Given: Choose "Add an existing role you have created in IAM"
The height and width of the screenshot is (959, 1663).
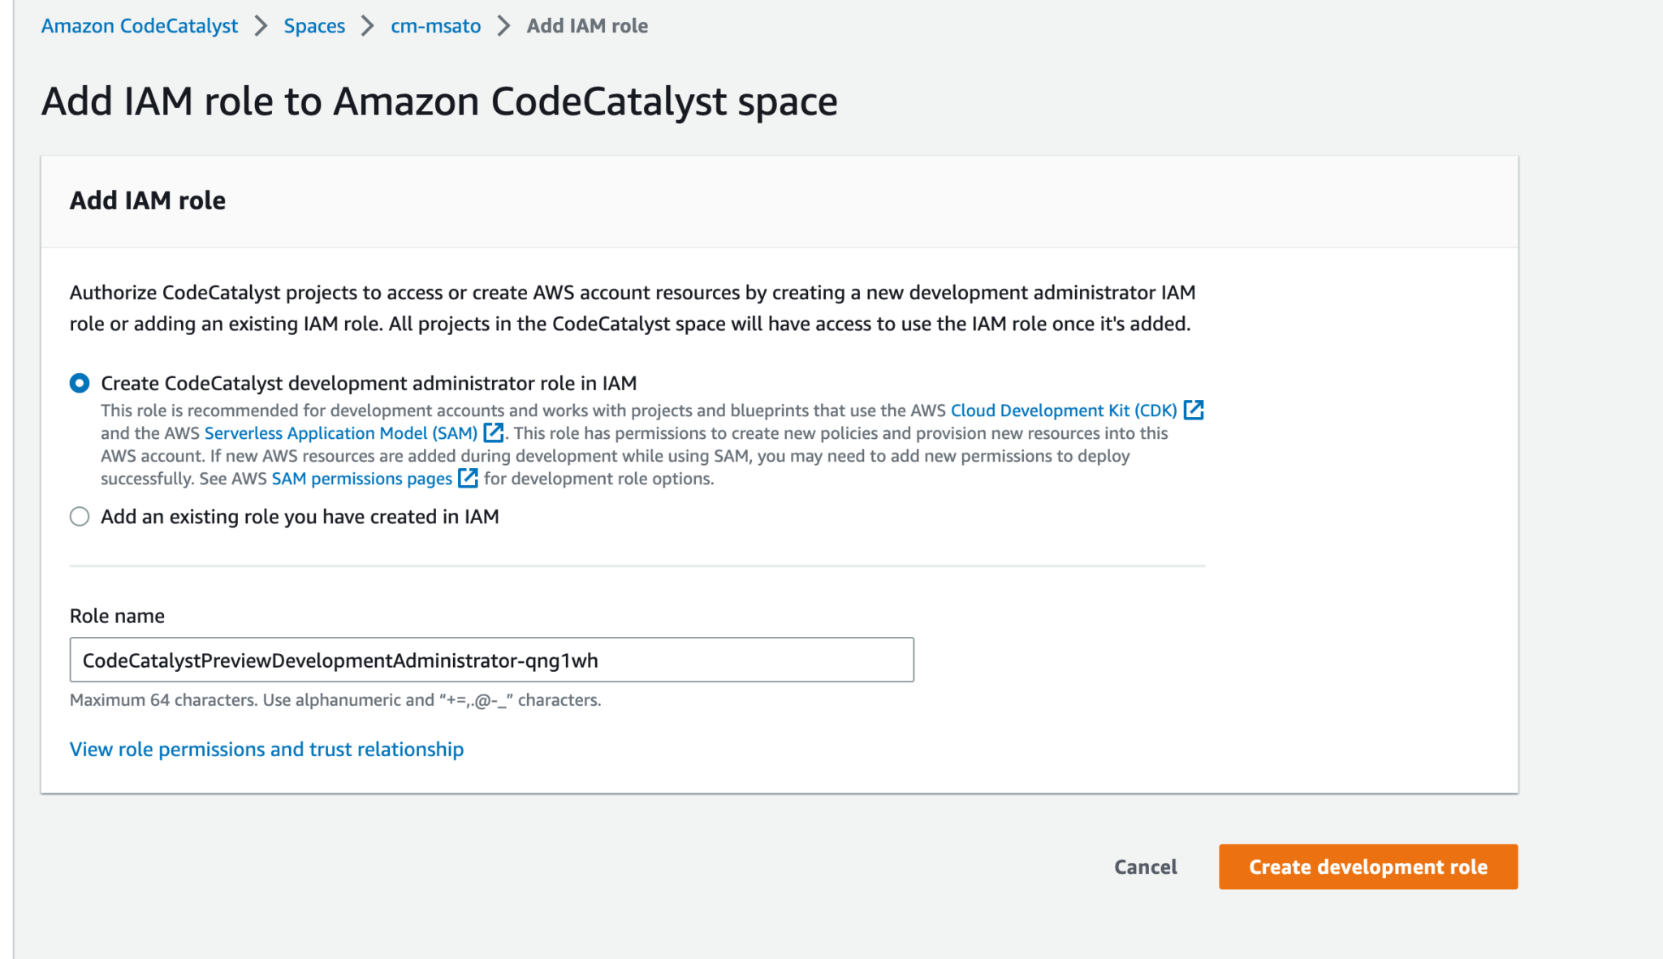Looking at the screenshot, I should point(80,516).
